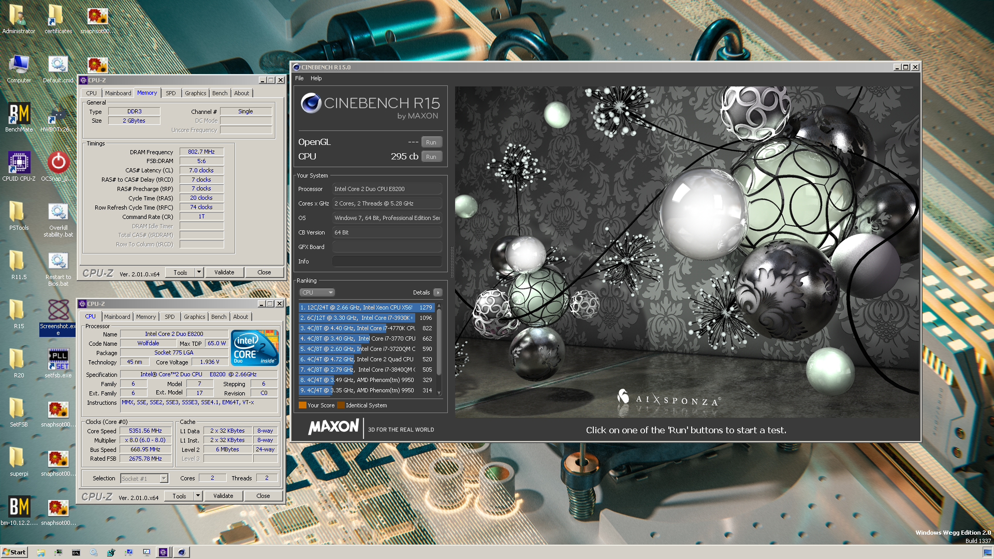Click Tools button in lower CPU-Z
This screenshot has height=559, width=994.
coord(179,496)
